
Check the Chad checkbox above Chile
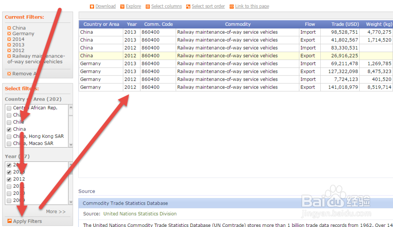tap(9, 115)
